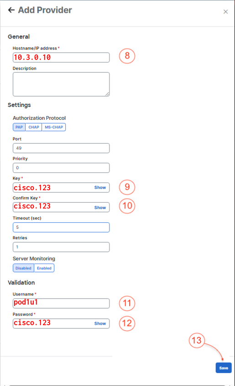Image resolution: width=235 pixels, height=386 pixels.
Task: Set Server Monitoring to Enabled
Action: click(44, 268)
